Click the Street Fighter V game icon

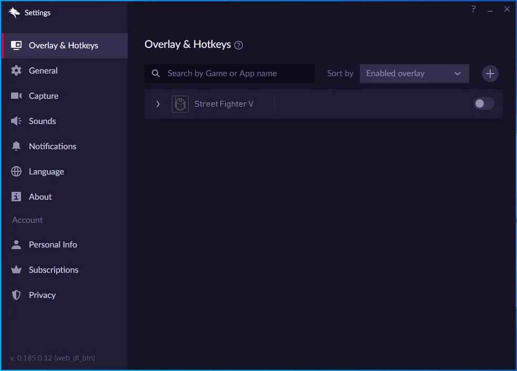pyautogui.click(x=180, y=104)
